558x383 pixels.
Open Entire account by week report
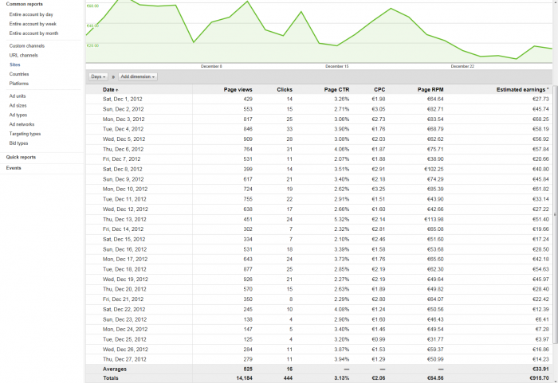(33, 24)
